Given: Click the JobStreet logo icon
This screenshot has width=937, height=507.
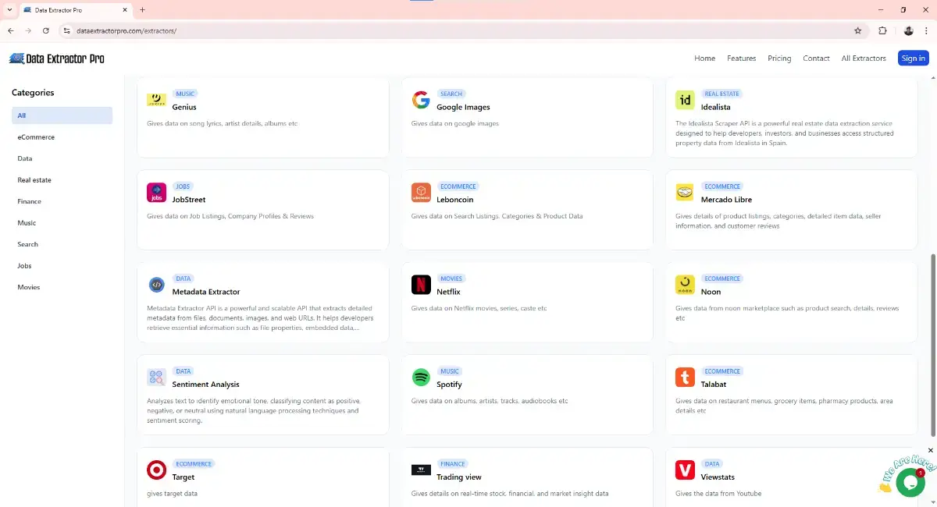Looking at the screenshot, I should (156, 193).
